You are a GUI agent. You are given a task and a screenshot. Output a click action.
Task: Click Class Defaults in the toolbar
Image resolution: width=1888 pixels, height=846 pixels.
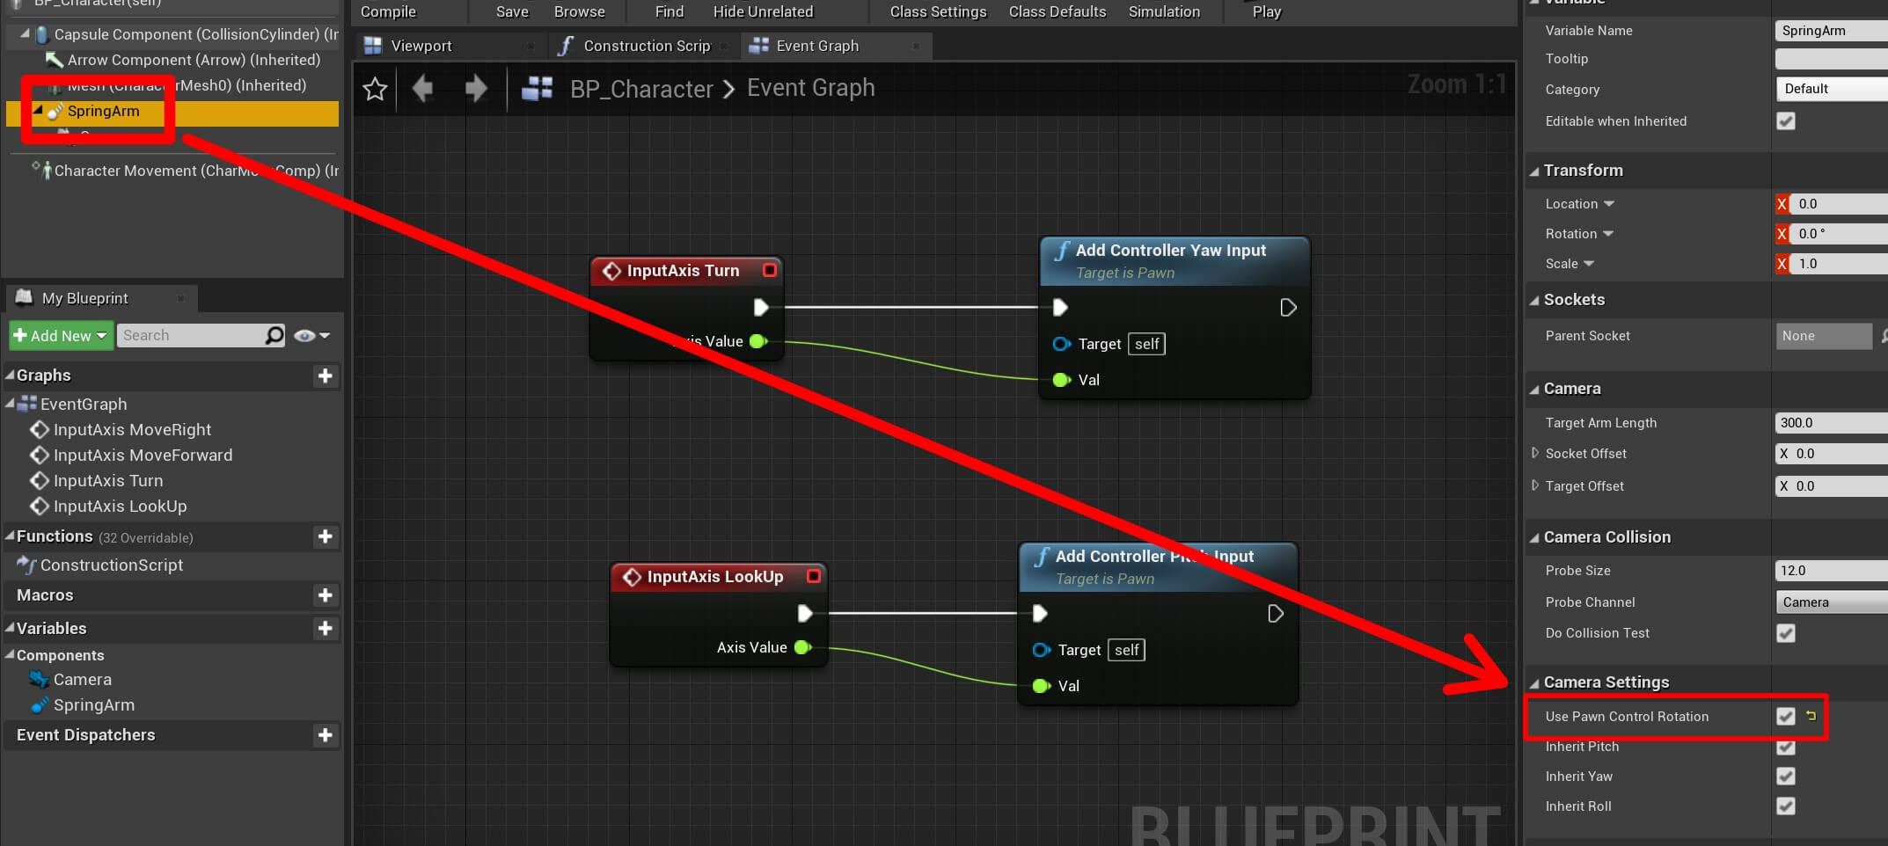coord(1057,11)
